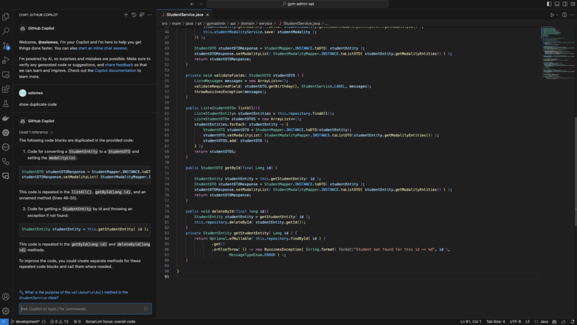This screenshot has height=325, width=577.
Task: Toggle the bottom panel visibility
Action: pyautogui.click(x=557, y=4)
